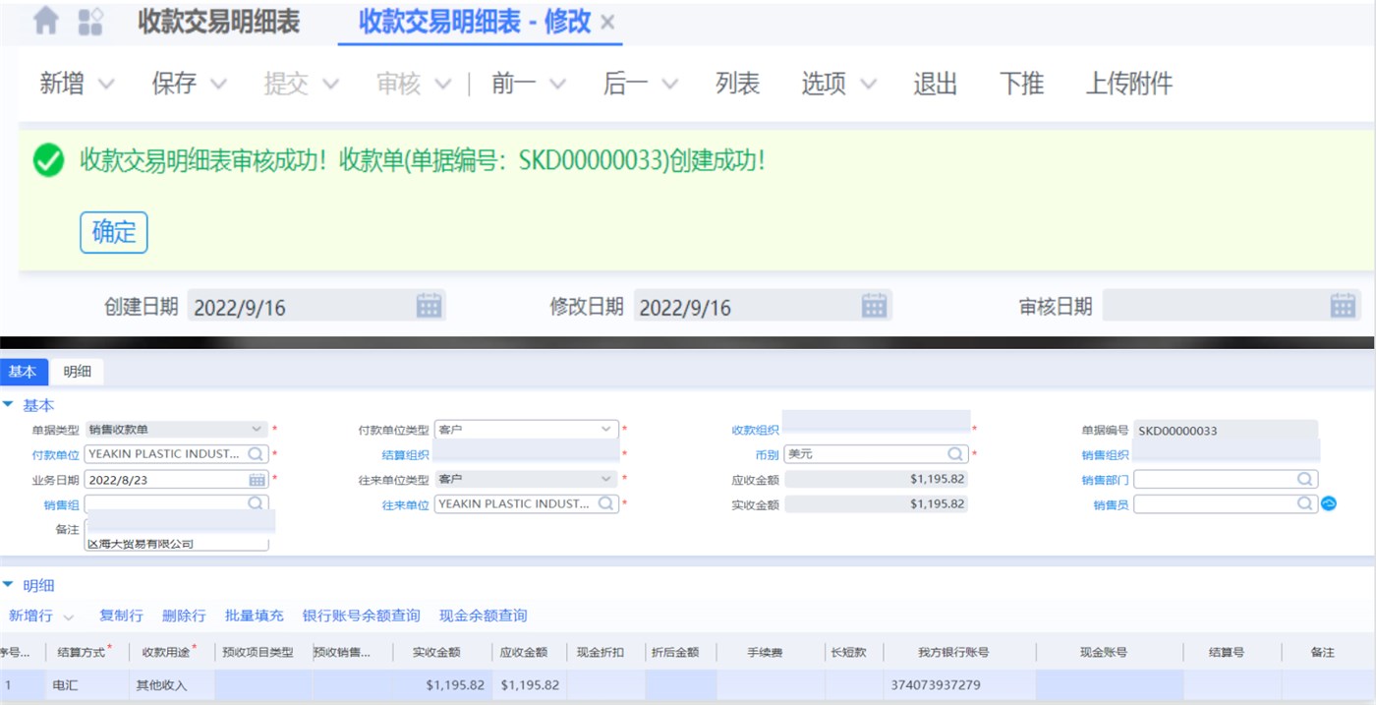This screenshot has height=705, width=1376.
Task: Switch to the 明细 tab
Action: tap(78, 372)
